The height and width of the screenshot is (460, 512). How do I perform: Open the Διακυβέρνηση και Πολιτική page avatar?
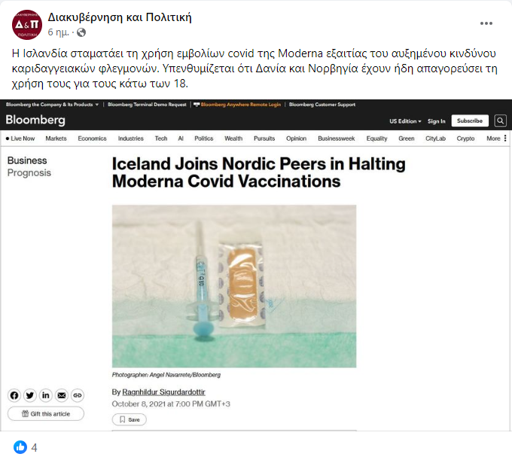coord(27,25)
